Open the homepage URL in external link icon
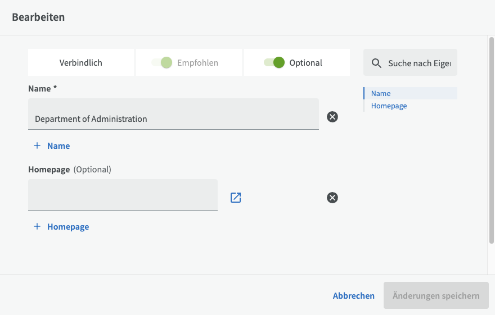The height and width of the screenshot is (315, 495). (236, 198)
